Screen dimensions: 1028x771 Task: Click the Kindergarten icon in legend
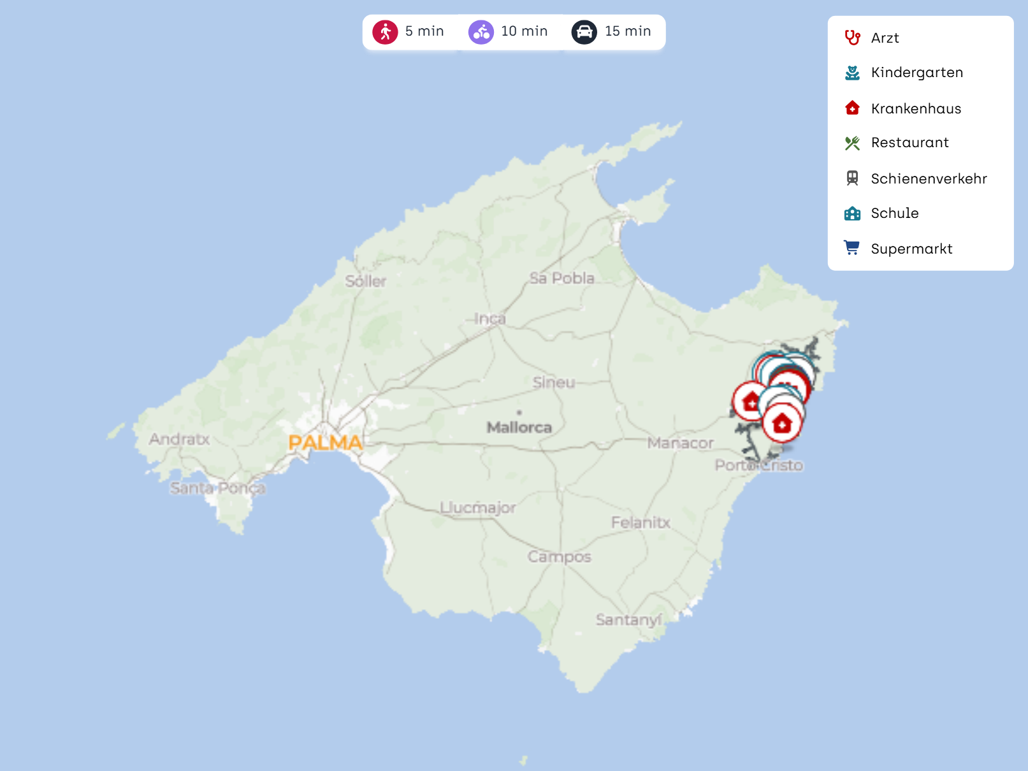point(852,73)
